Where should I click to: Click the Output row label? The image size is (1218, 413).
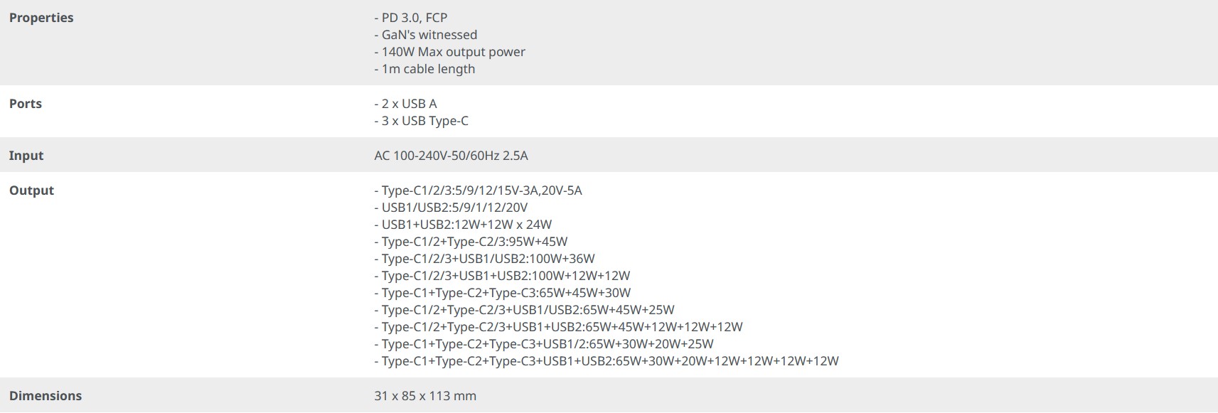[31, 191]
